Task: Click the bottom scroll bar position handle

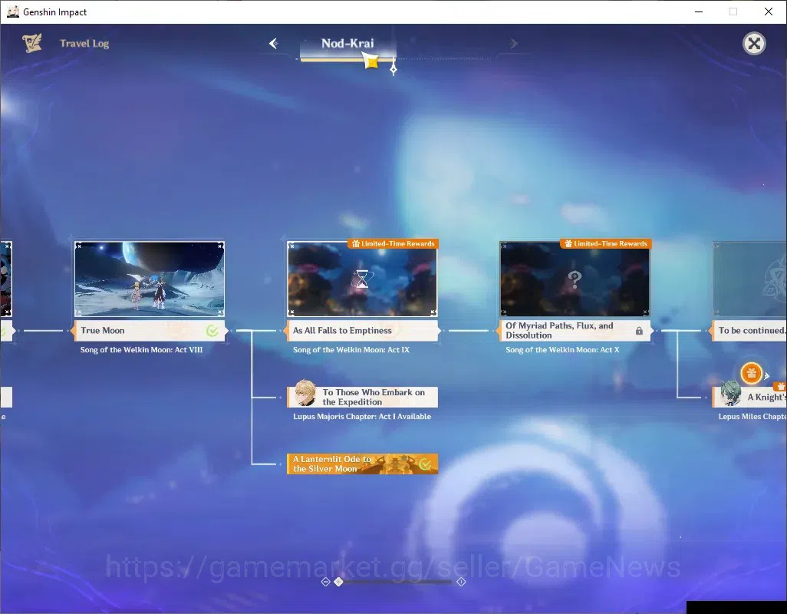Action: point(338,582)
